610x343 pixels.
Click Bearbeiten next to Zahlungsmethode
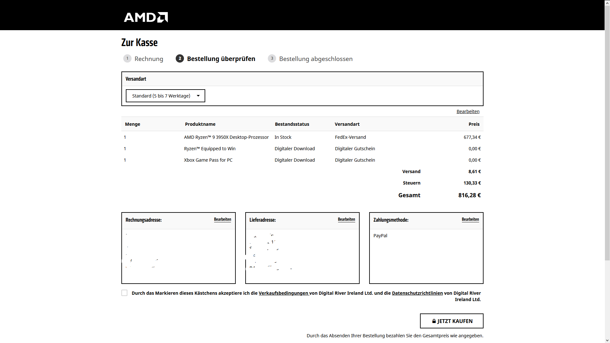coord(470,219)
